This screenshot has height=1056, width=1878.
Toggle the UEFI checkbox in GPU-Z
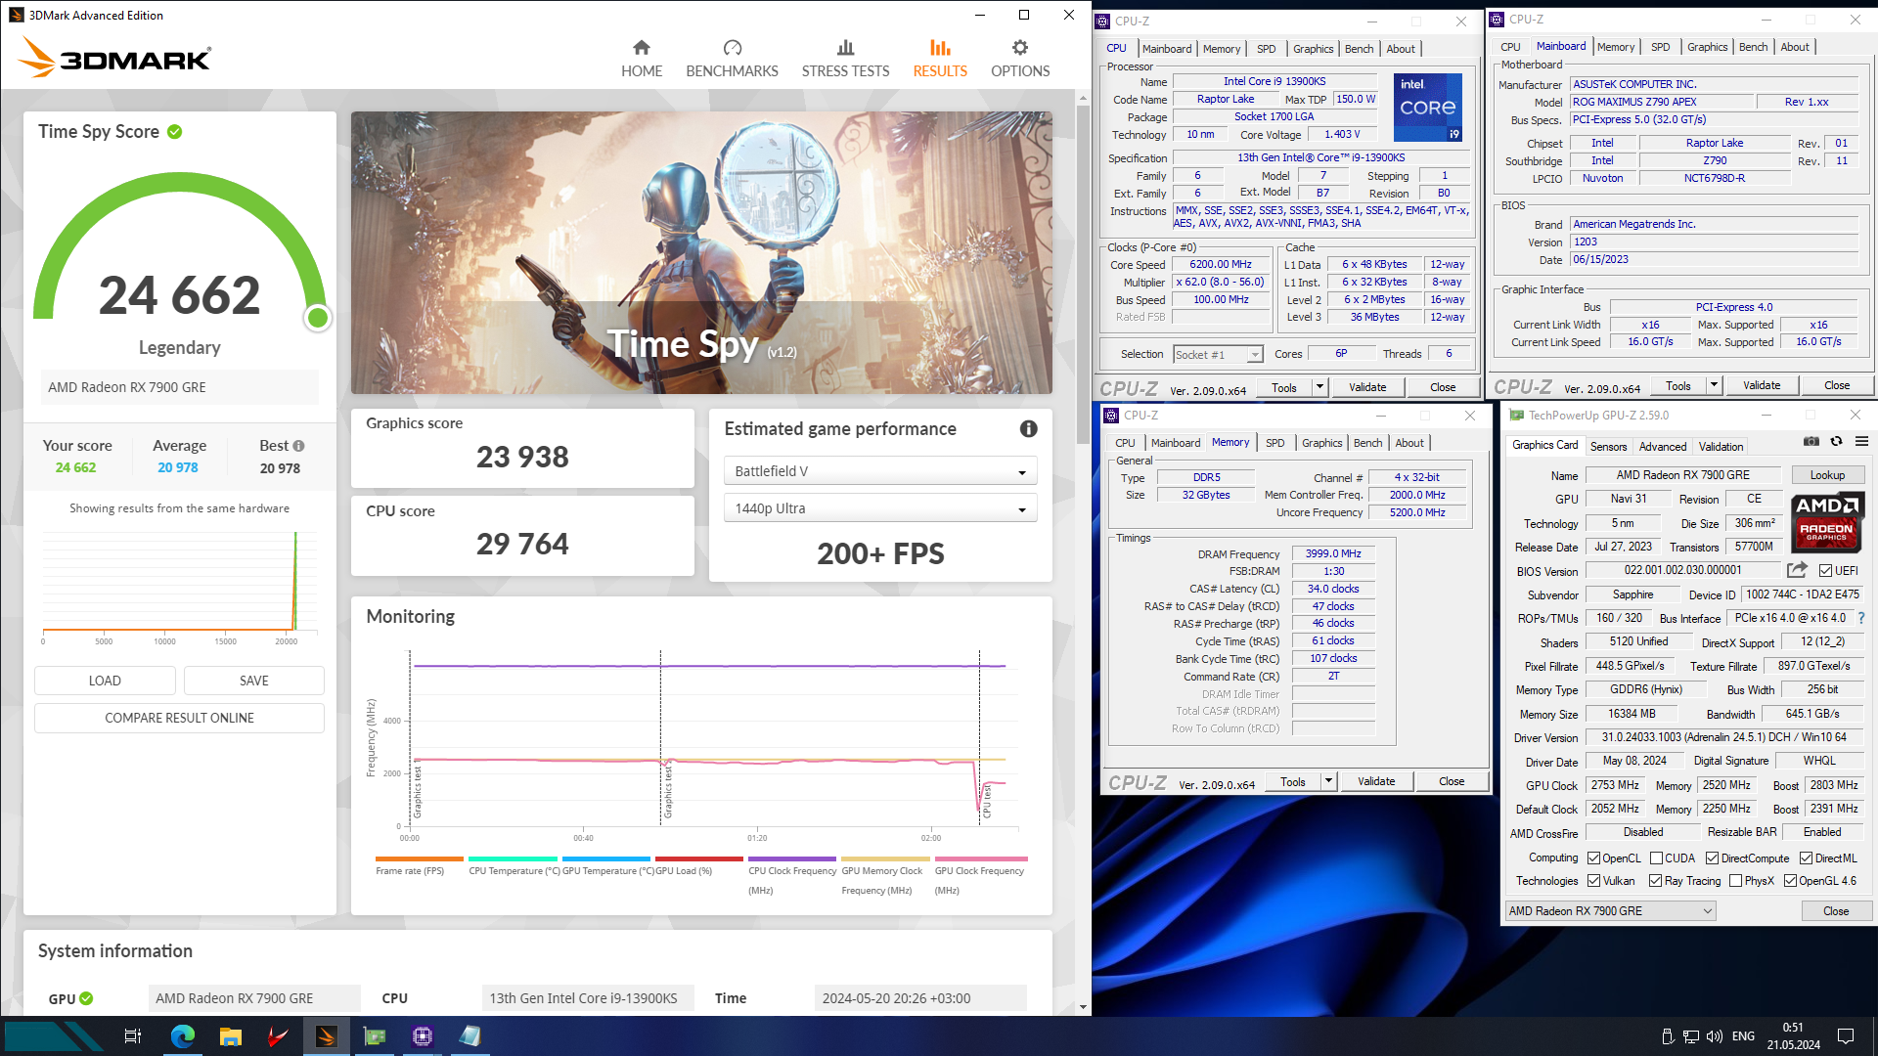[1825, 571]
